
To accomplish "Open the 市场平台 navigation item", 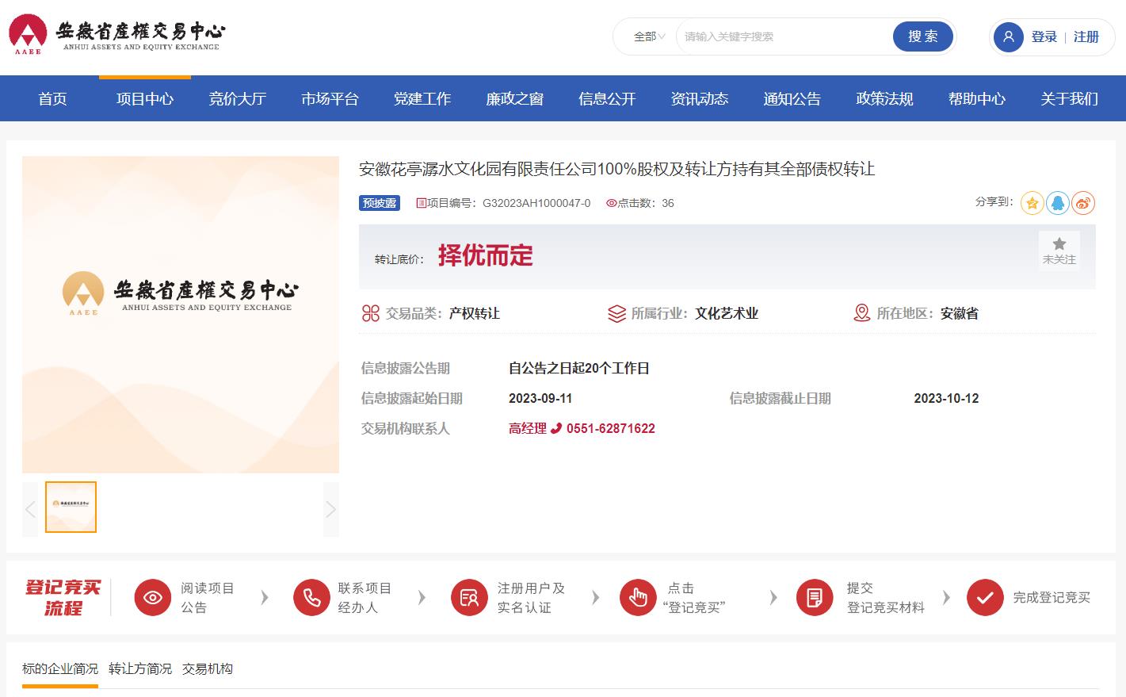I will click(330, 99).
